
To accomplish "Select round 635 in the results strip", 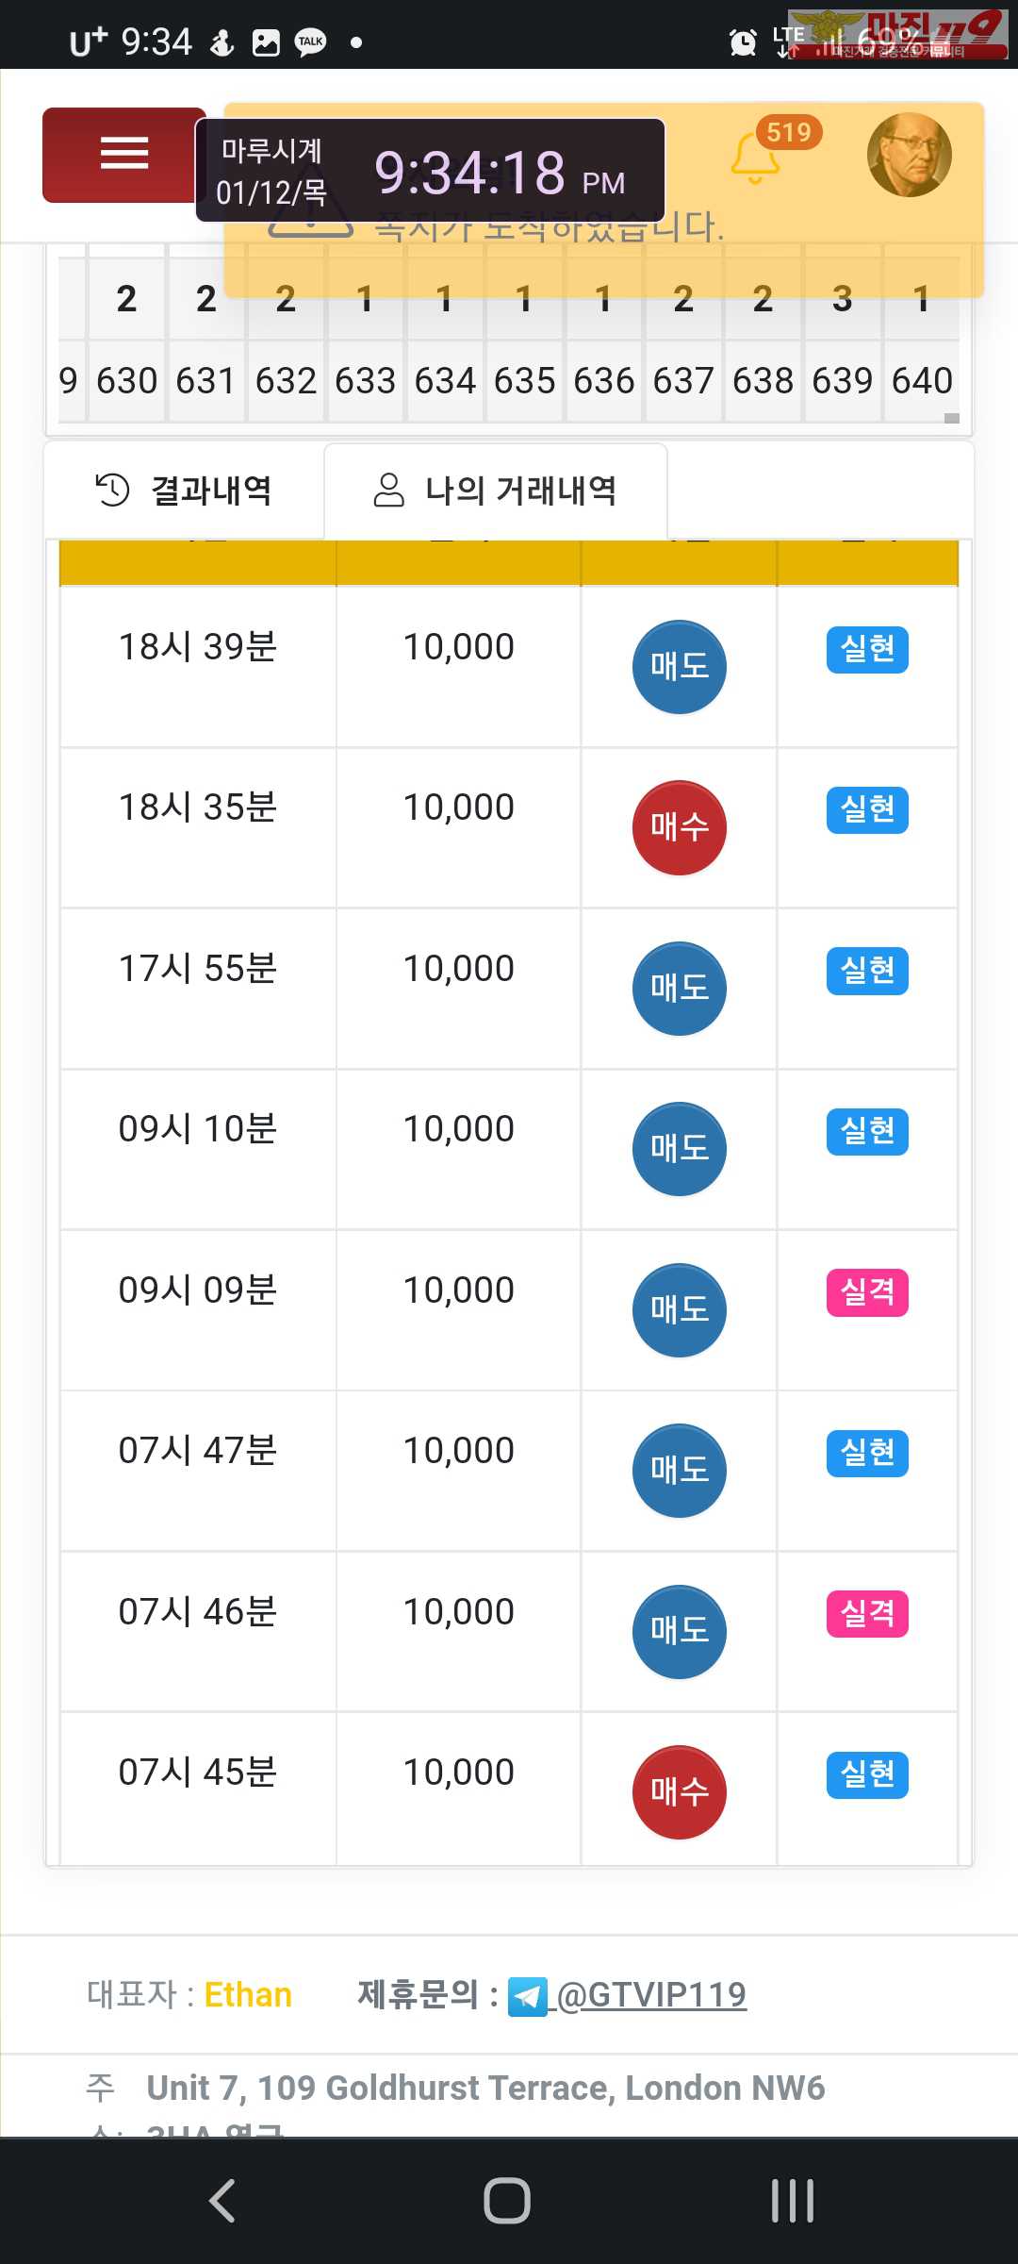I will 525,381.
